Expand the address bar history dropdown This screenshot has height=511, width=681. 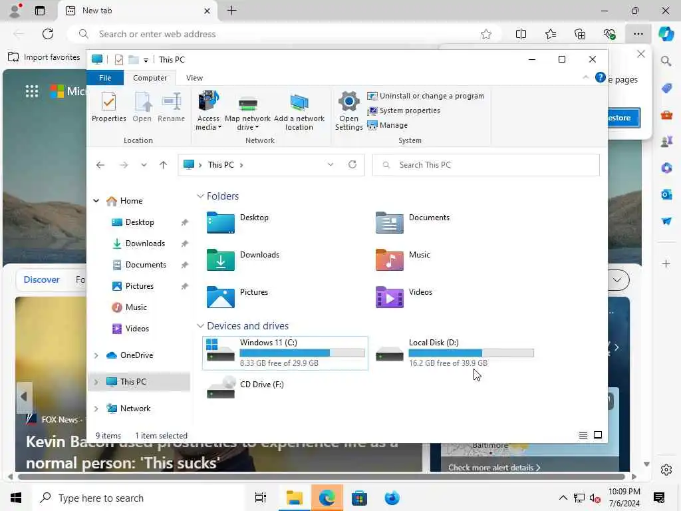coord(330,164)
